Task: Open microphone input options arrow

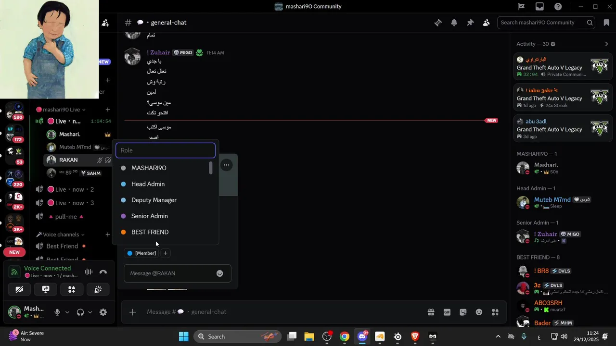Action: 67,312
